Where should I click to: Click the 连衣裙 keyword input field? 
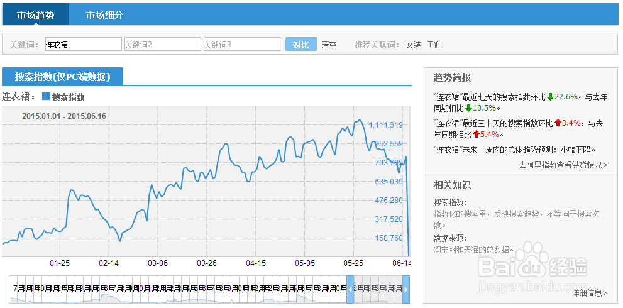pyautogui.click(x=84, y=45)
